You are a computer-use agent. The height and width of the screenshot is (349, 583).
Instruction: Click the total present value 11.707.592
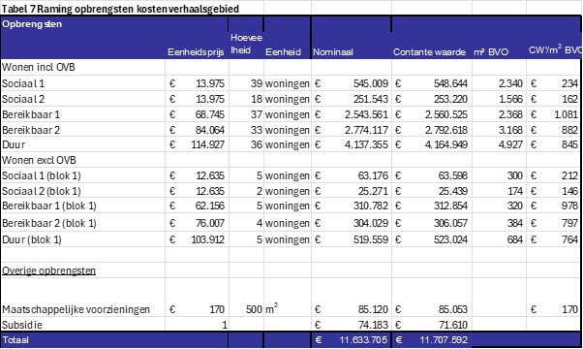pyautogui.click(x=444, y=340)
